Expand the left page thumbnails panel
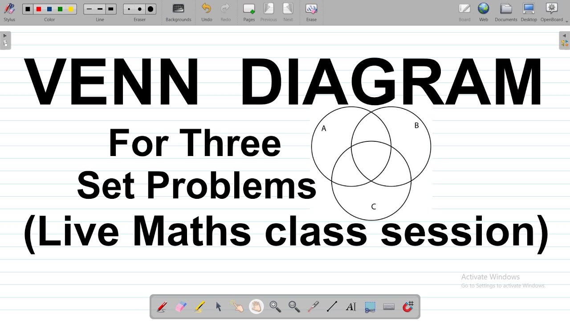The width and height of the screenshot is (570, 321). click(5, 40)
